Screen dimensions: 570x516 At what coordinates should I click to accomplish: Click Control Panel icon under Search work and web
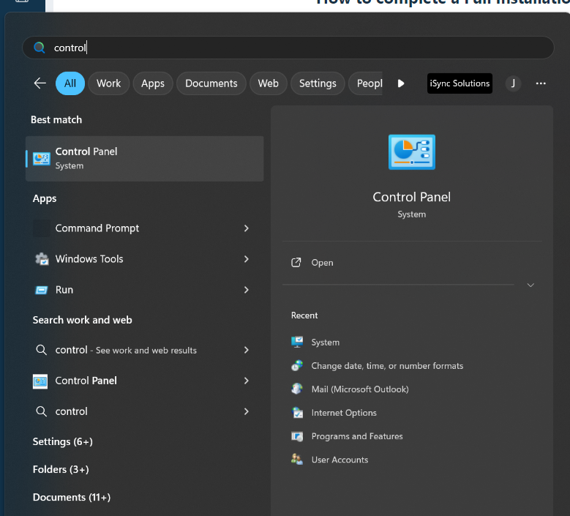(40, 381)
